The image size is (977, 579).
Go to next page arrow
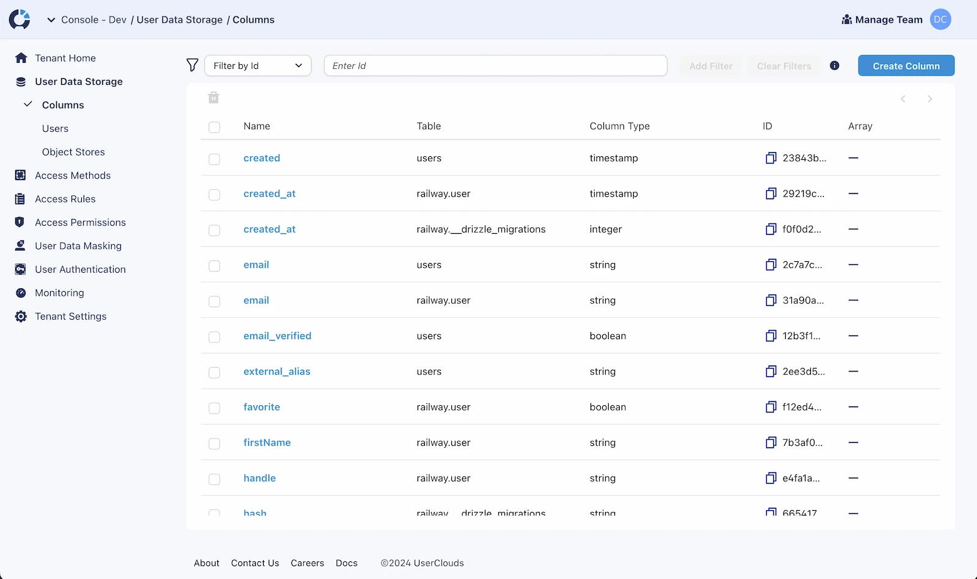[930, 99]
